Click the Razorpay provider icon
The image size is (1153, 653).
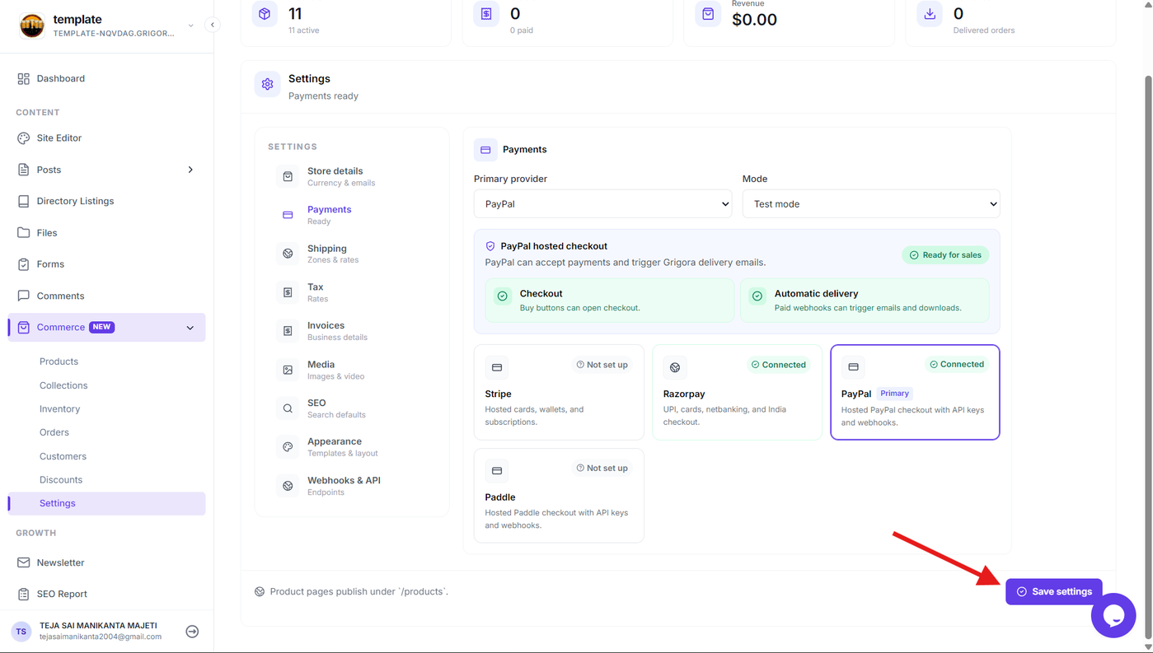tap(675, 367)
